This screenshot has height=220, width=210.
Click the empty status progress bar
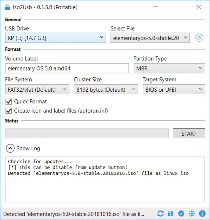pyautogui.click(x=87, y=133)
